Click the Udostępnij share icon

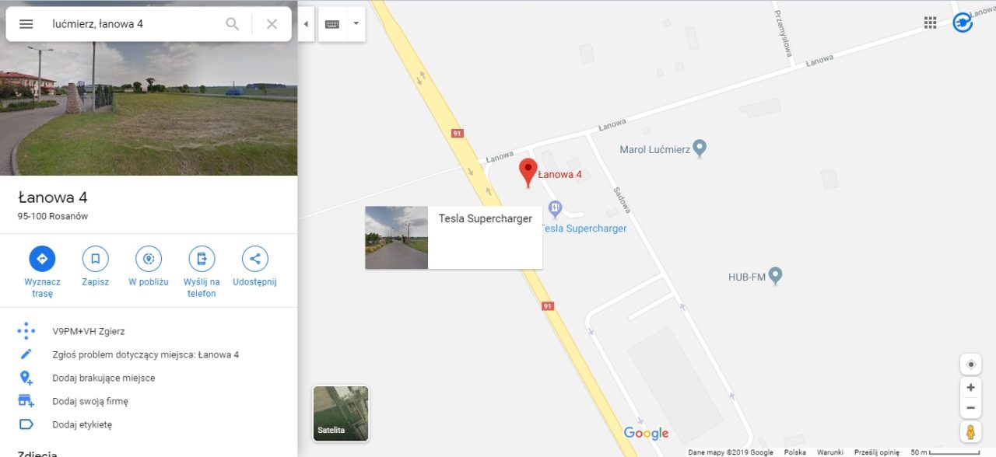[254, 259]
